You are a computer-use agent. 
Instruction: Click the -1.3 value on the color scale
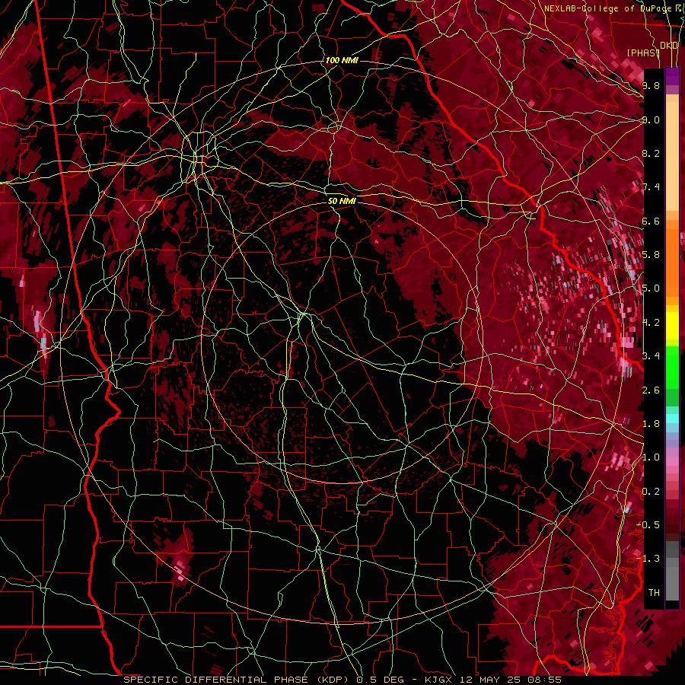pyautogui.click(x=648, y=559)
